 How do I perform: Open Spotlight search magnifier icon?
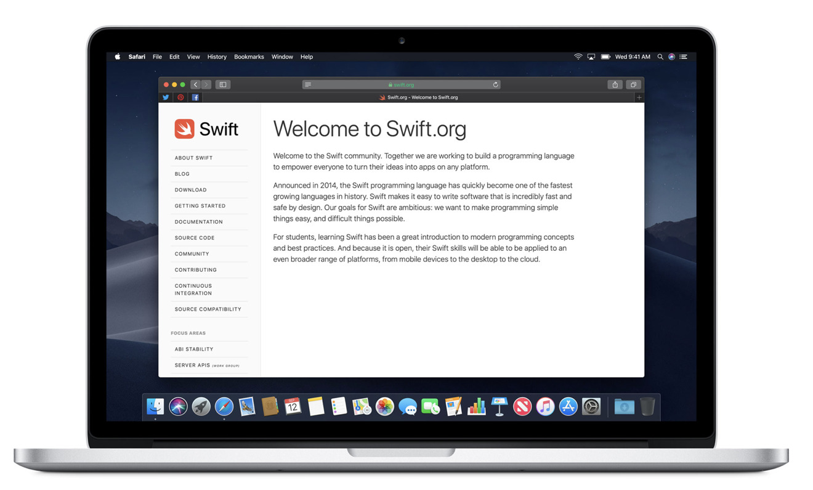pos(660,57)
